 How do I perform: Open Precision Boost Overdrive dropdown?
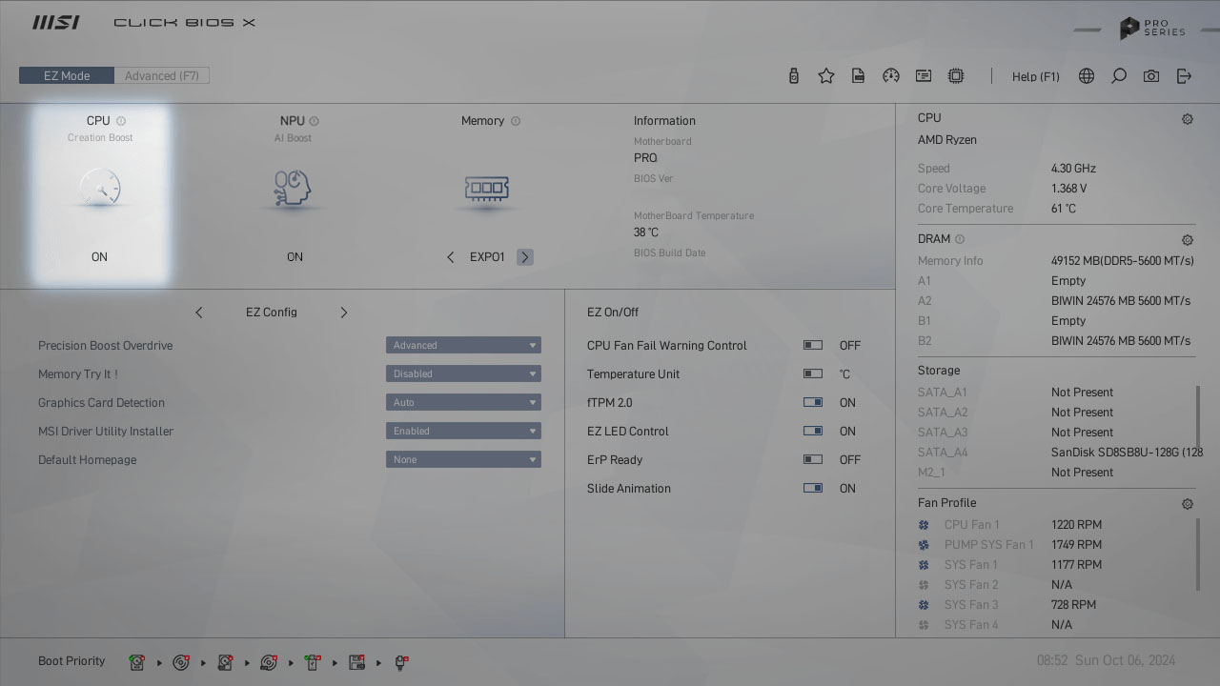coord(463,346)
